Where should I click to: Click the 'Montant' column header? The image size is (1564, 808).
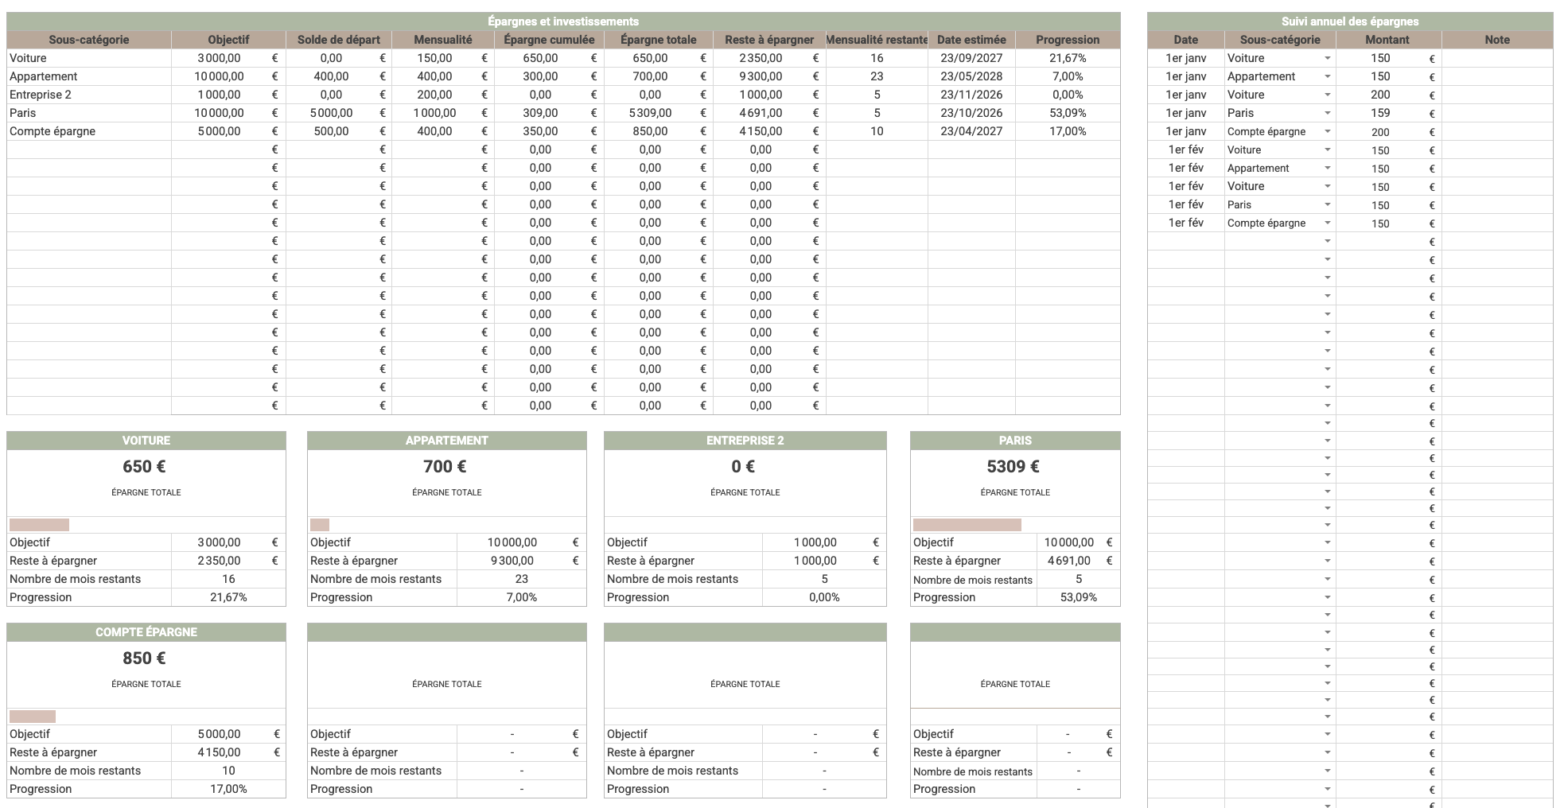click(x=1388, y=40)
